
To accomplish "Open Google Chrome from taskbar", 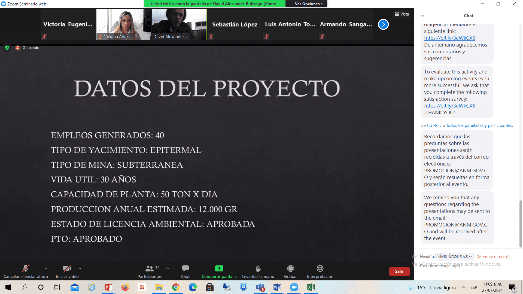I will coord(176,287).
